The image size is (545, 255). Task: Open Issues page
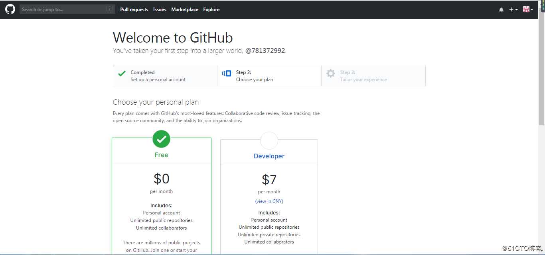[x=160, y=10]
